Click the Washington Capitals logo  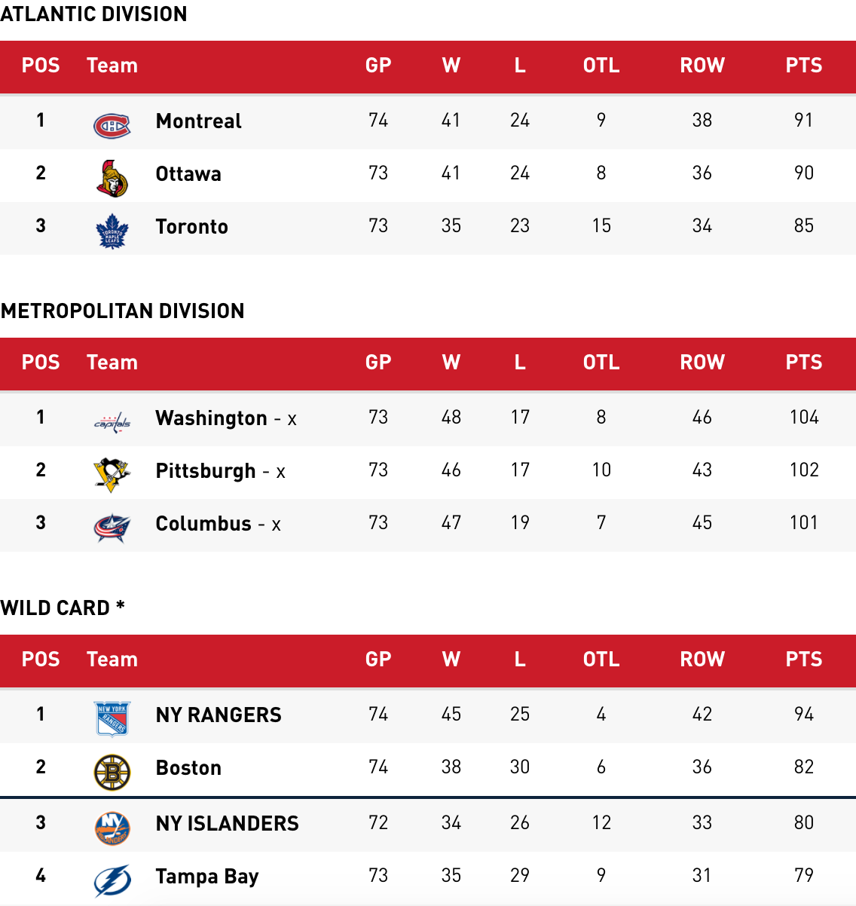point(112,422)
